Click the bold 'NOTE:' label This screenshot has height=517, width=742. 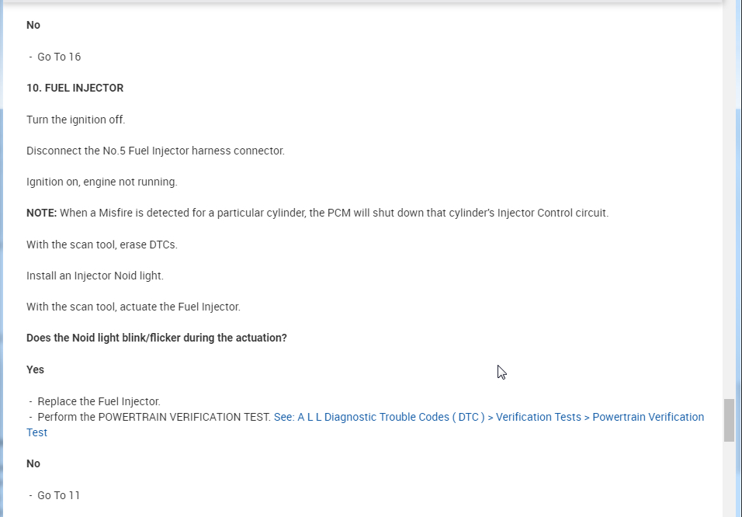coord(41,213)
